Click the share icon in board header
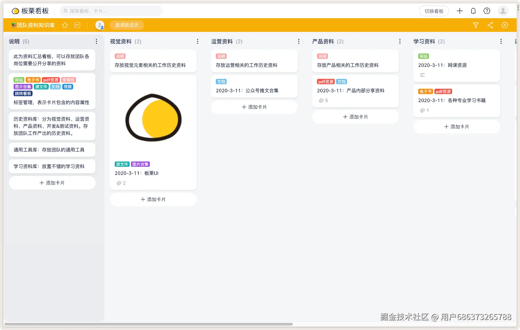The image size is (520, 330). 490,25
